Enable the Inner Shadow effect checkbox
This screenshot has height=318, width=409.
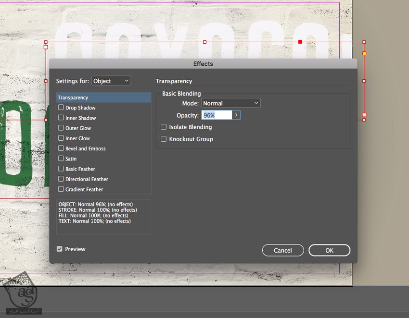click(x=61, y=118)
